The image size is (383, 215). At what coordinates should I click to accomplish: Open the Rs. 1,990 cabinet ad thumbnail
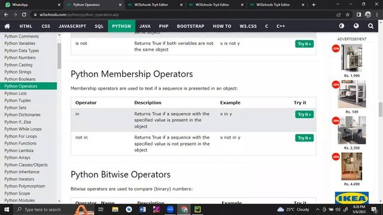point(351,58)
